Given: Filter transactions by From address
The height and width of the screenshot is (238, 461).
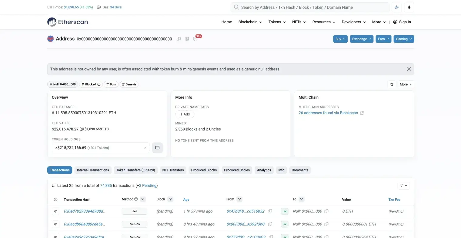Looking at the screenshot, I should pos(239,199).
